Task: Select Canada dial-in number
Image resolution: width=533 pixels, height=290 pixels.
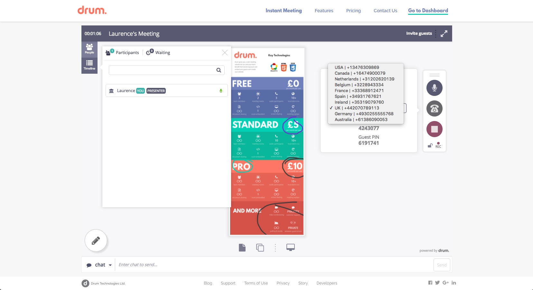Action: click(366, 73)
